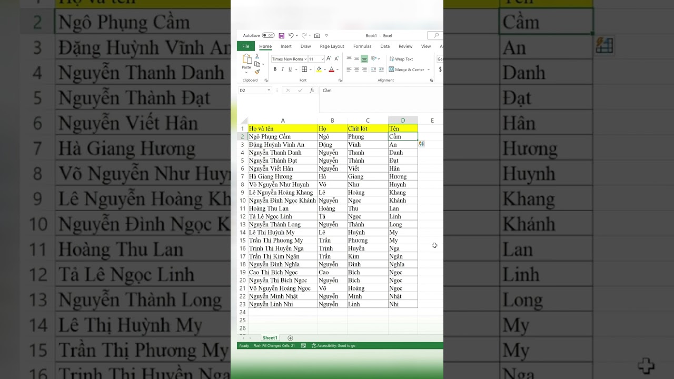Image resolution: width=674 pixels, height=379 pixels.
Task: Click Accessibility: Good to go status
Action: click(333, 346)
